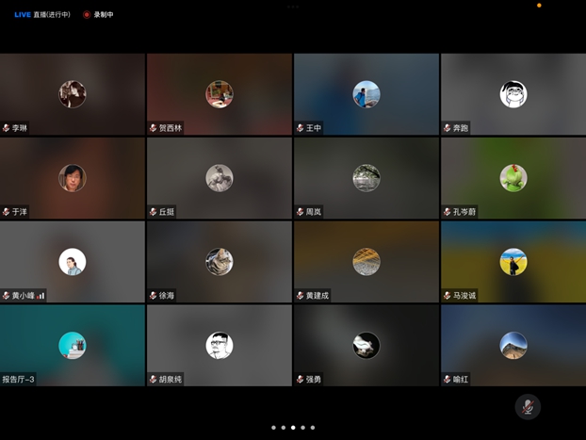This screenshot has height=440, width=586.
Task: Click the name label 丘挺
Action: (x=167, y=212)
